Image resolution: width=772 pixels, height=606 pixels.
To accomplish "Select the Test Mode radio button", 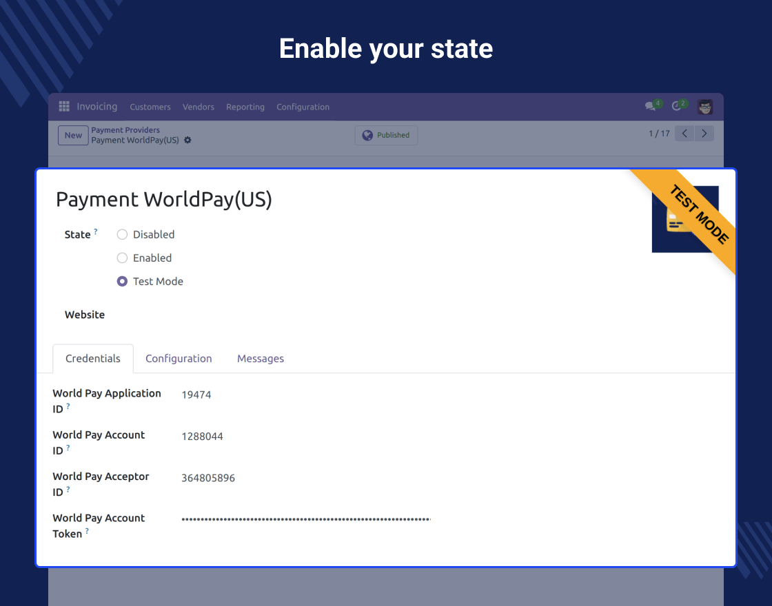I will click(x=122, y=281).
